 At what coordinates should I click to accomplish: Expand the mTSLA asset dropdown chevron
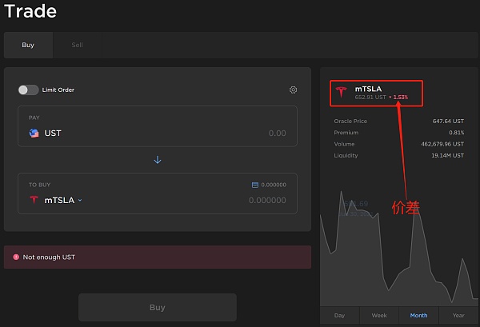pyautogui.click(x=80, y=201)
